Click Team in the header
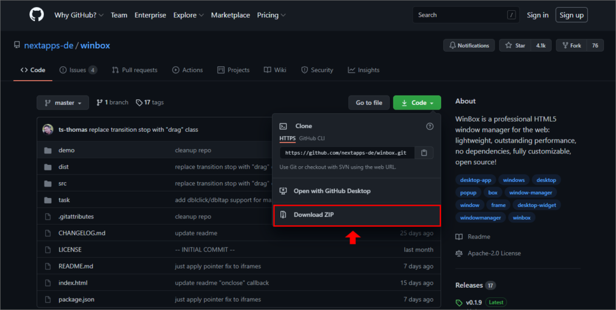Screen dimensions: 616x310 [119, 15]
